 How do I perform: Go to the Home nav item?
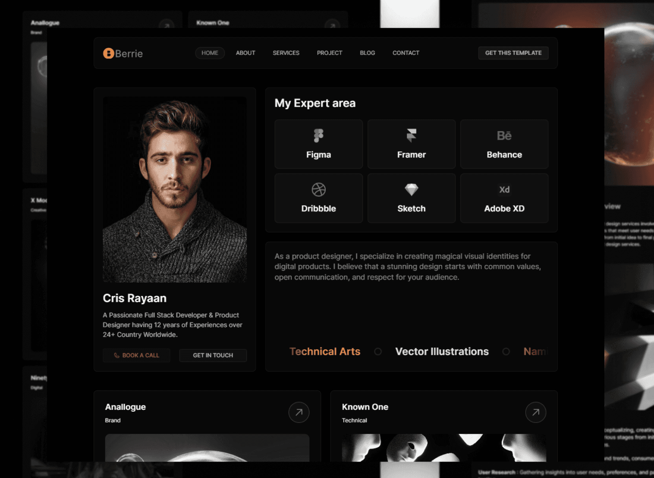pyautogui.click(x=210, y=53)
